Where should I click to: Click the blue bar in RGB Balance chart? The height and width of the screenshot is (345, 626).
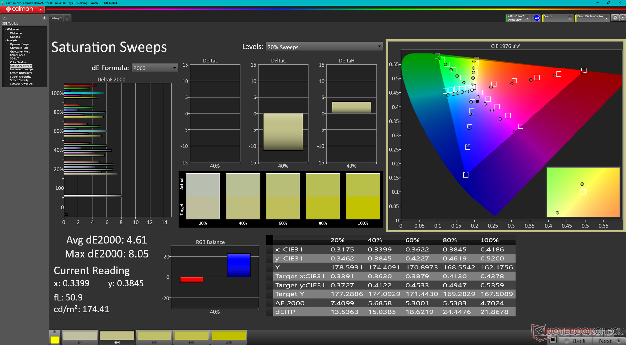[x=239, y=265]
